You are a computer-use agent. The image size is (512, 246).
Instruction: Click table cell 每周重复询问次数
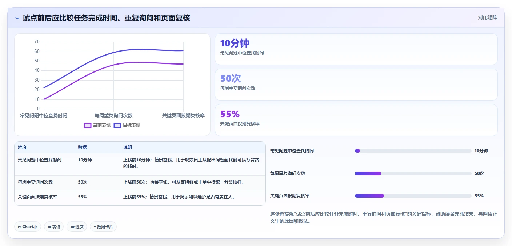(x=35, y=182)
